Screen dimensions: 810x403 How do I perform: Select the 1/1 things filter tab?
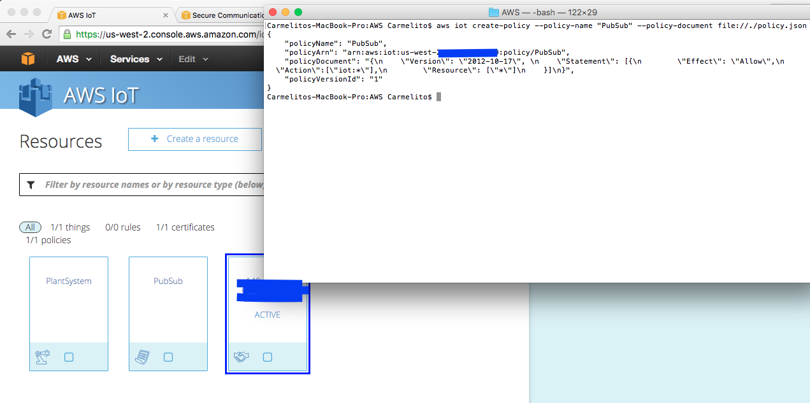pyautogui.click(x=70, y=227)
